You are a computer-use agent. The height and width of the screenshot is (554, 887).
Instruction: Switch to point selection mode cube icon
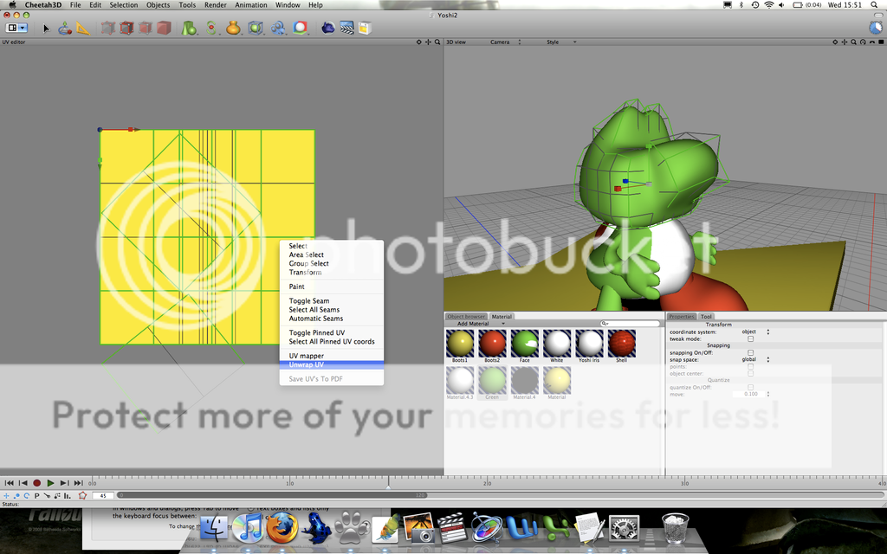point(107,28)
